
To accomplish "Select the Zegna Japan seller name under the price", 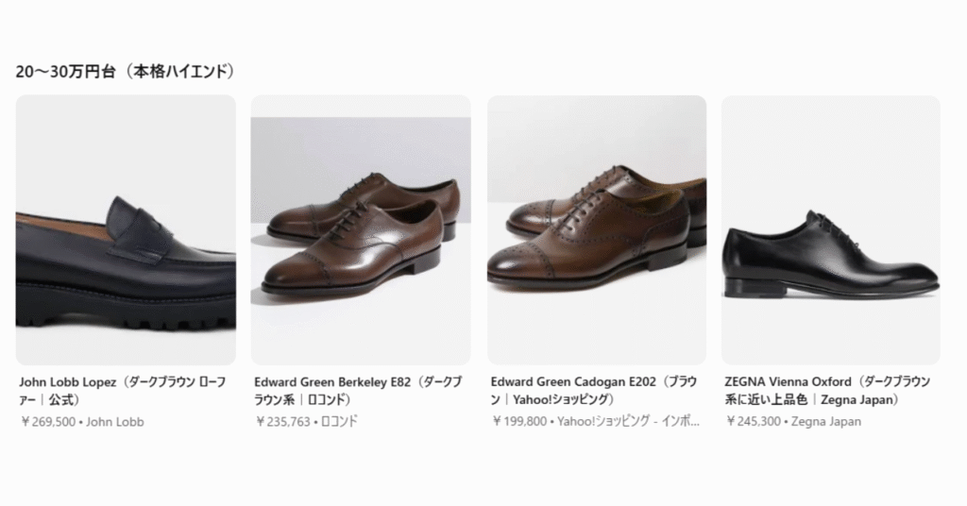I will 826,422.
